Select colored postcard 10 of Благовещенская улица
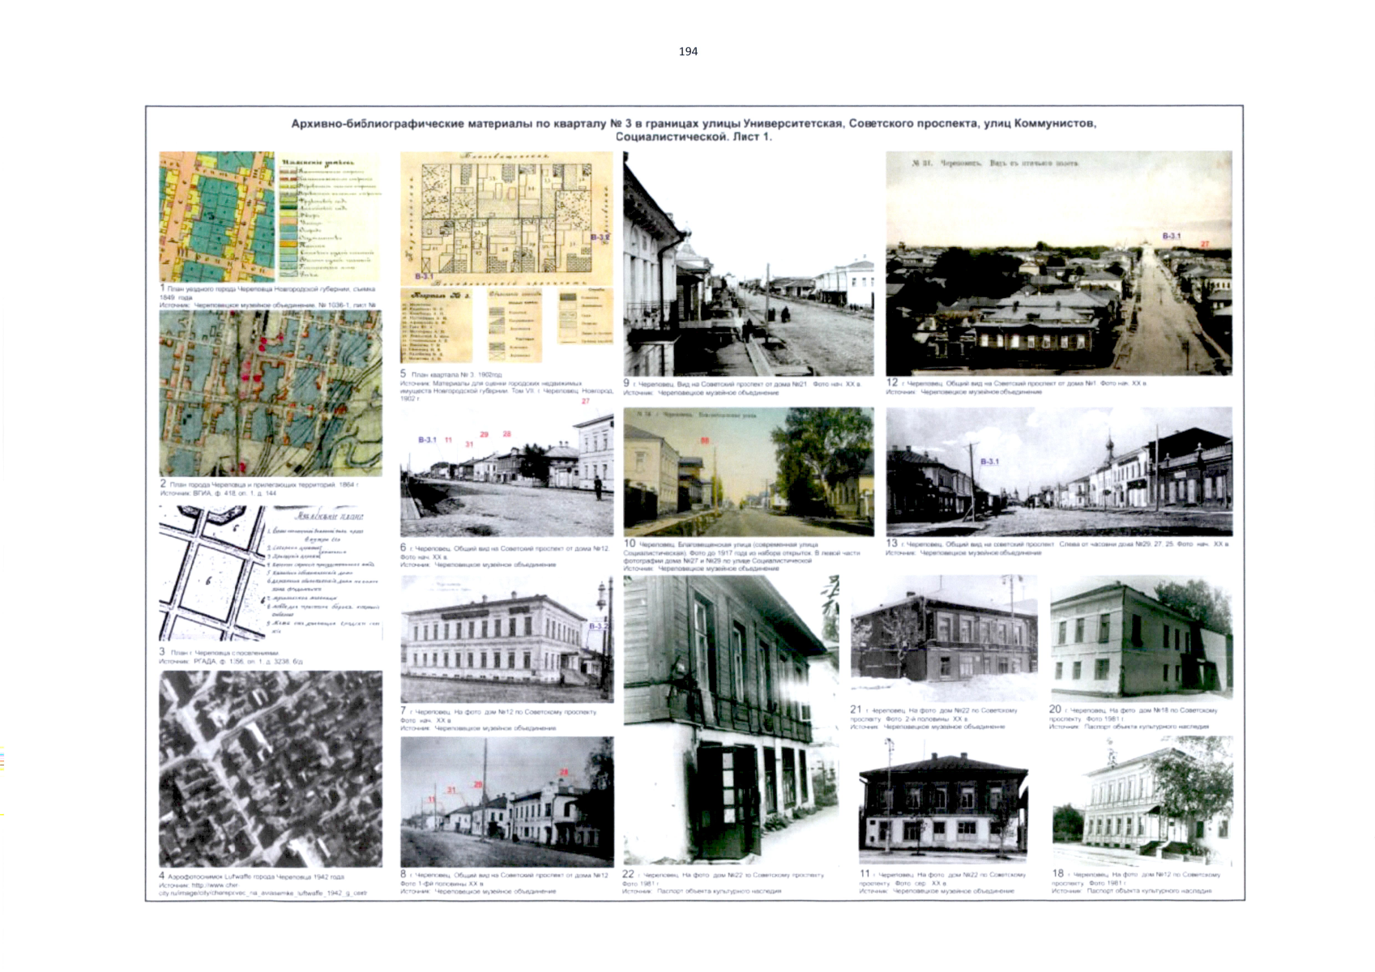Viewport: 1375px width, 972px height. 748,471
